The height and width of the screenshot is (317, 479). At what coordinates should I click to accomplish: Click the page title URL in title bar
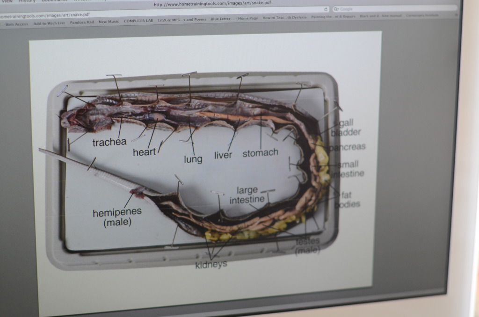point(212,4)
